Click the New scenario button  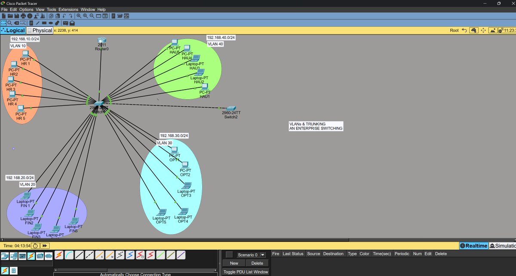234,263
